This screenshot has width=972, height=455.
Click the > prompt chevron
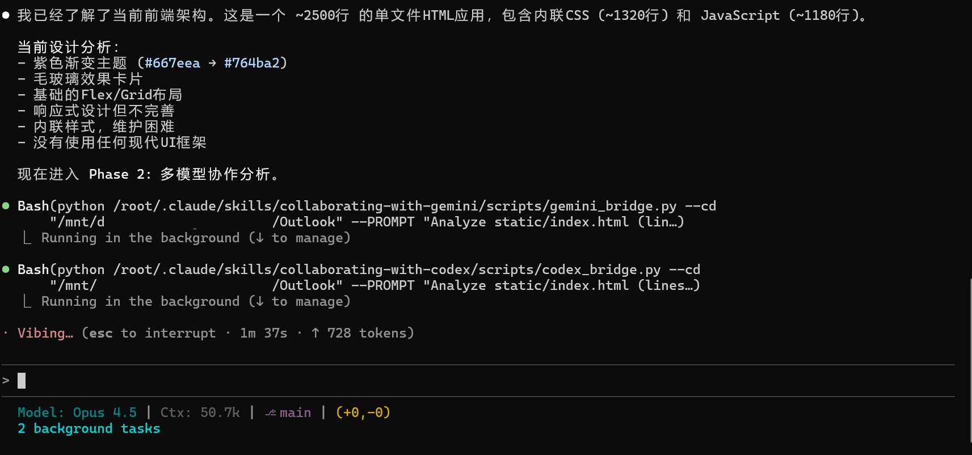[x=6, y=380]
